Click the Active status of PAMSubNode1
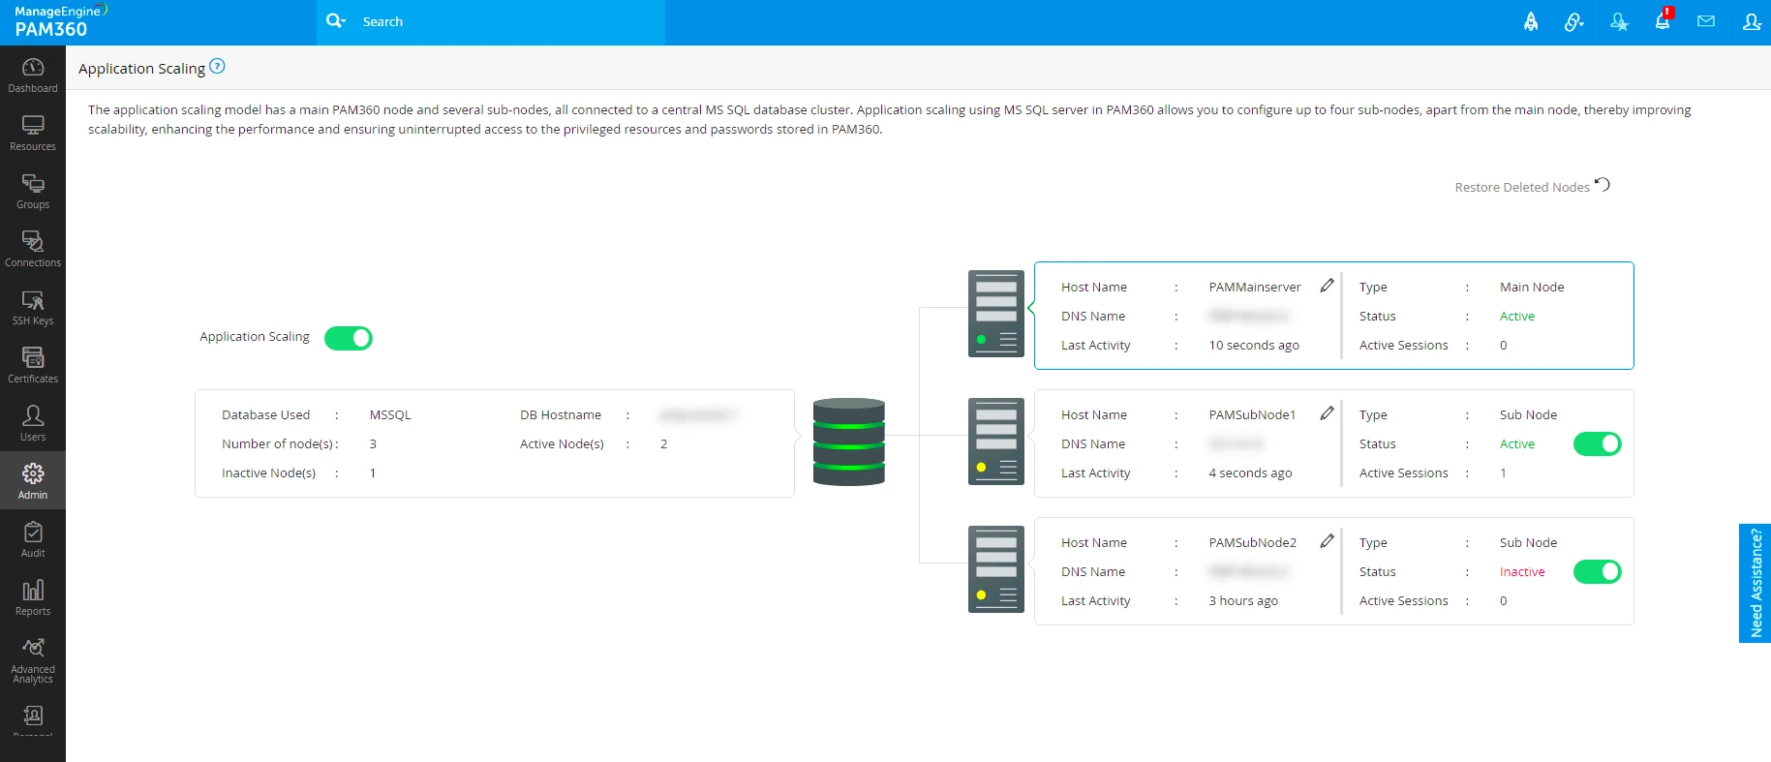This screenshot has height=762, width=1771. click(x=1517, y=443)
